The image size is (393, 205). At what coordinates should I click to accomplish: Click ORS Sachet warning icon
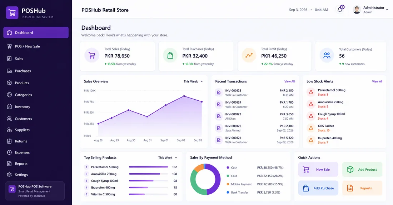click(x=311, y=128)
